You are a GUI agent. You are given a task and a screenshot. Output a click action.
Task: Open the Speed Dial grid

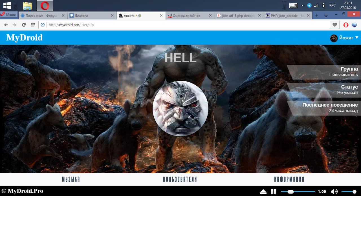[x=33, y=25]
